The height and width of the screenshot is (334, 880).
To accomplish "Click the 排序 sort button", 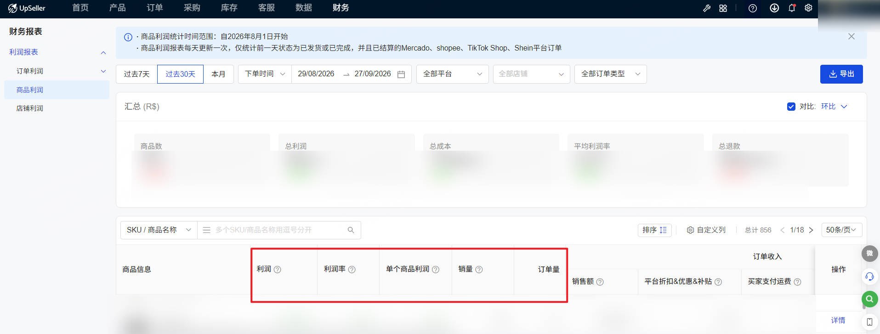I will (654, 230).
